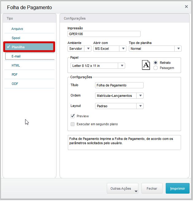Select the Retrato radio button
193x201 pixels.
[x=156, y=63]
